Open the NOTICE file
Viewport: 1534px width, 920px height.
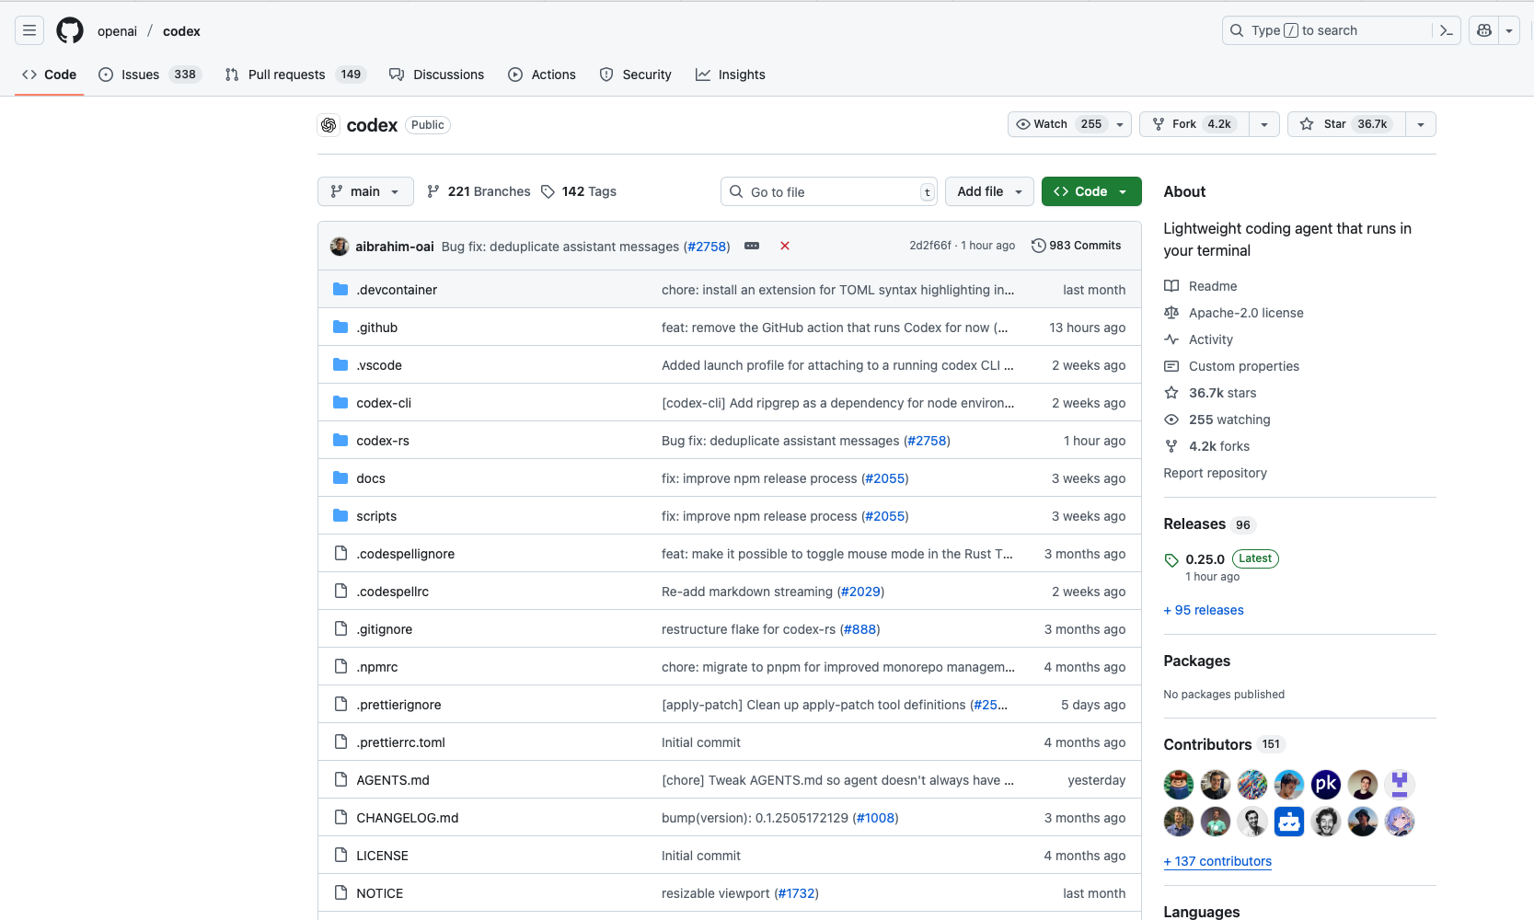(380, 893)
